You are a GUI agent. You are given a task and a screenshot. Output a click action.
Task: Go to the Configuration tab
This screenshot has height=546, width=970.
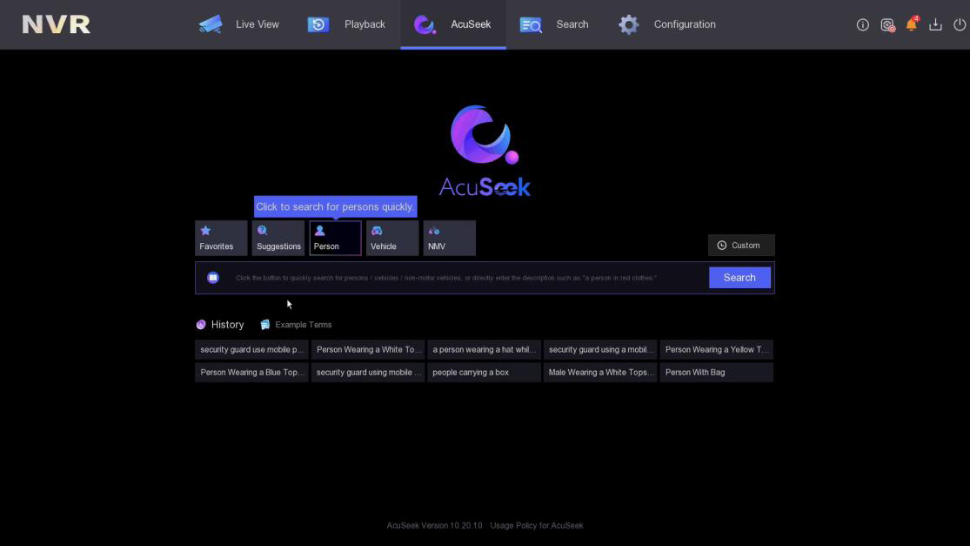(x=667, y=24)
